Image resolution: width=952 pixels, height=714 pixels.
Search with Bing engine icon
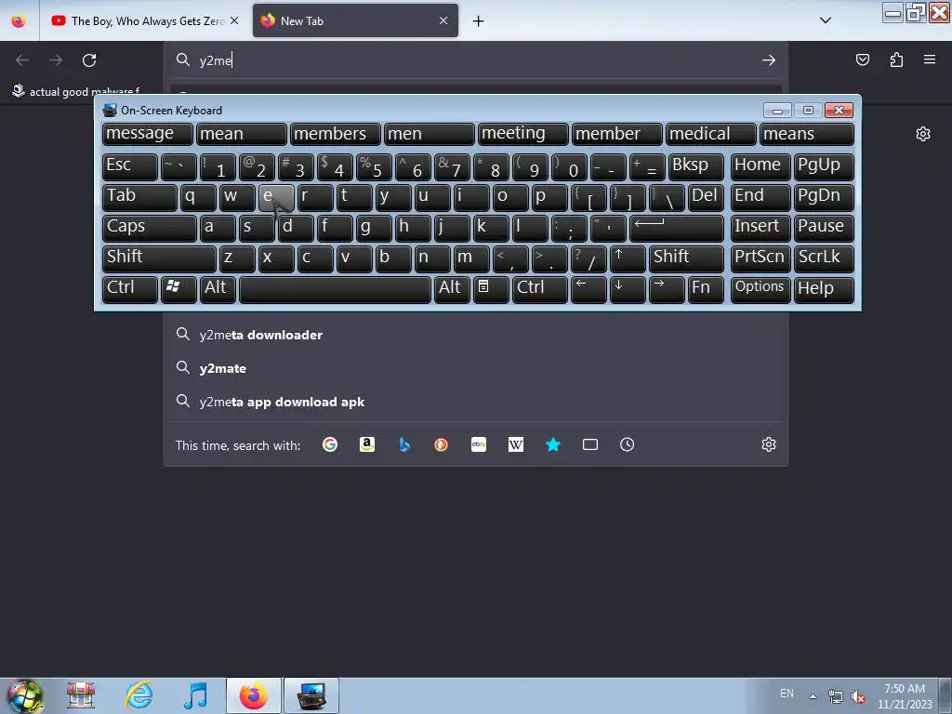pyautogui.click(x=404, y=445)
